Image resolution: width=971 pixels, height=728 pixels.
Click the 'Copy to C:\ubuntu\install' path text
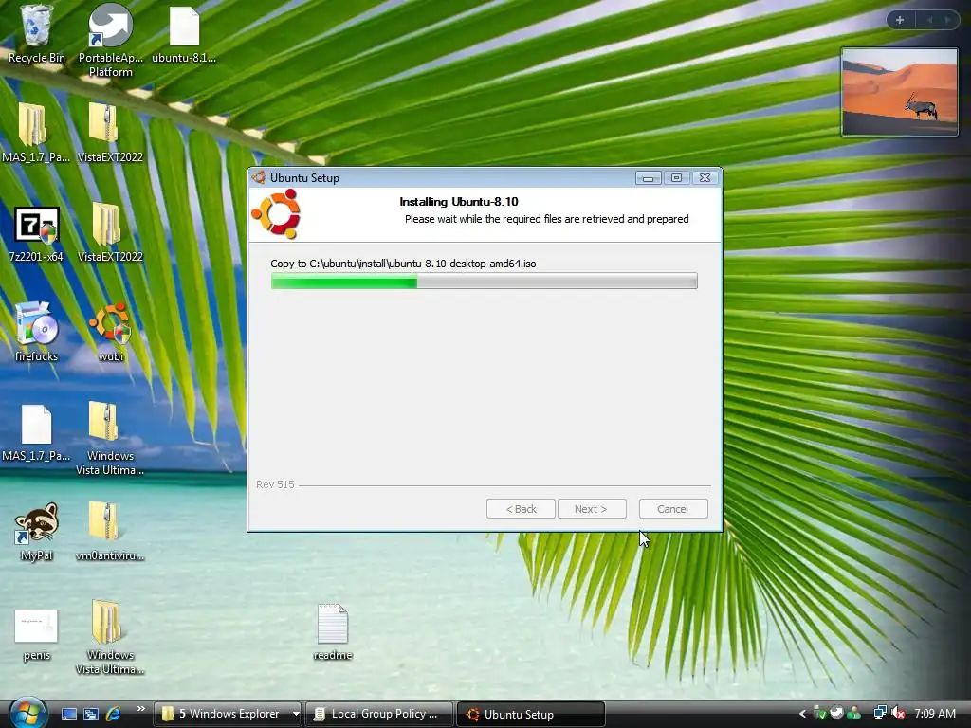[x=403, y=264]
